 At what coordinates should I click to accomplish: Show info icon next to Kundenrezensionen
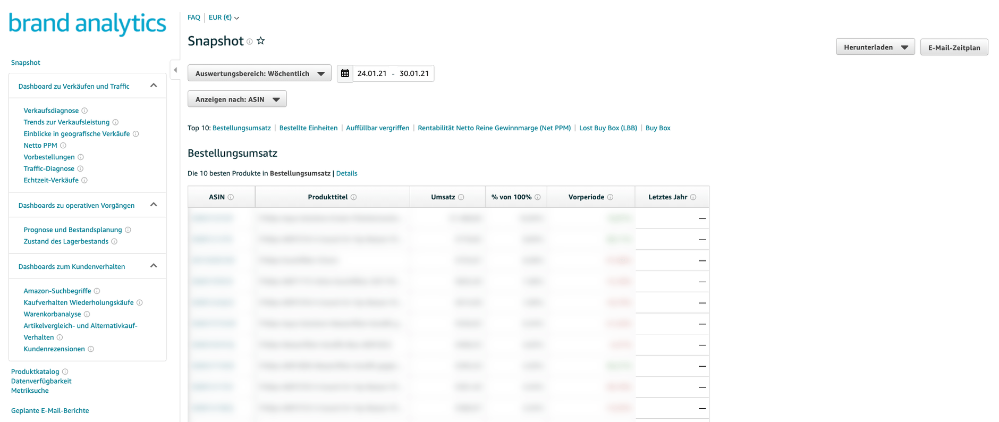[x=91, y=349]
